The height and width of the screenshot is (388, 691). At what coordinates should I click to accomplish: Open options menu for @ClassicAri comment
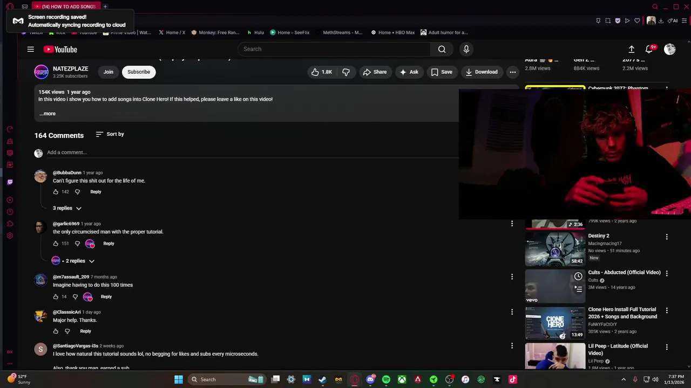tap(512, 312)
